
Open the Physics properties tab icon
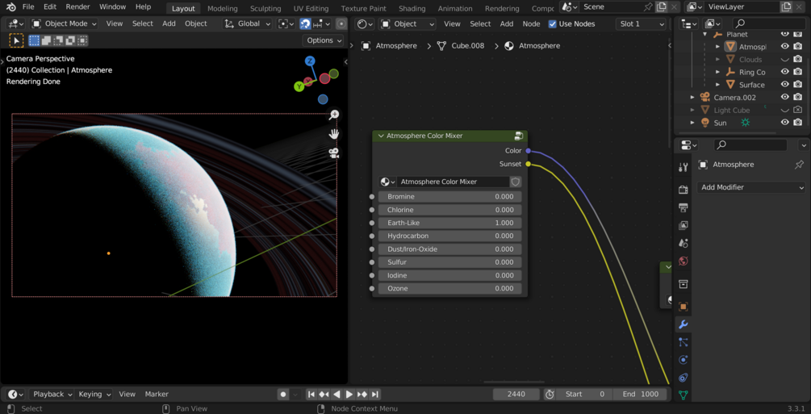tap(683, 360)
